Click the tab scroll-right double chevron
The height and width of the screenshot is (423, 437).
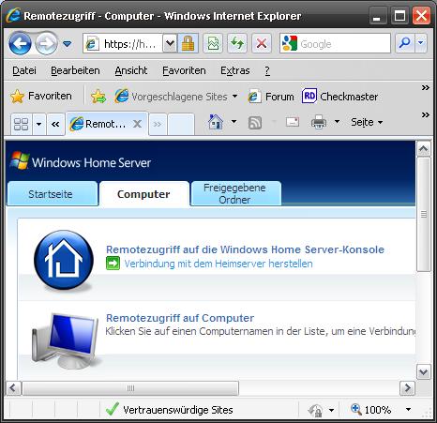pos(158,124)
